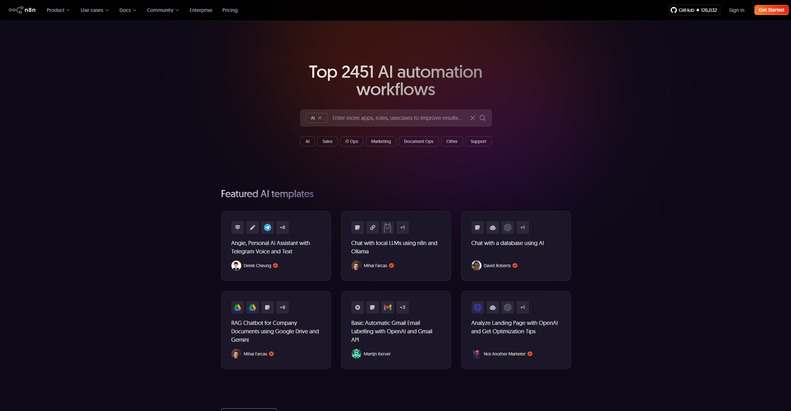Click the Sign in link
The height and width of the screenshot is (411, 791).
click(x=737, y=10)
